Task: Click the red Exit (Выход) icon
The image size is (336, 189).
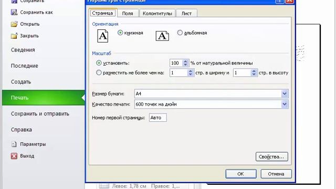Action: click(x=14, y=156)
